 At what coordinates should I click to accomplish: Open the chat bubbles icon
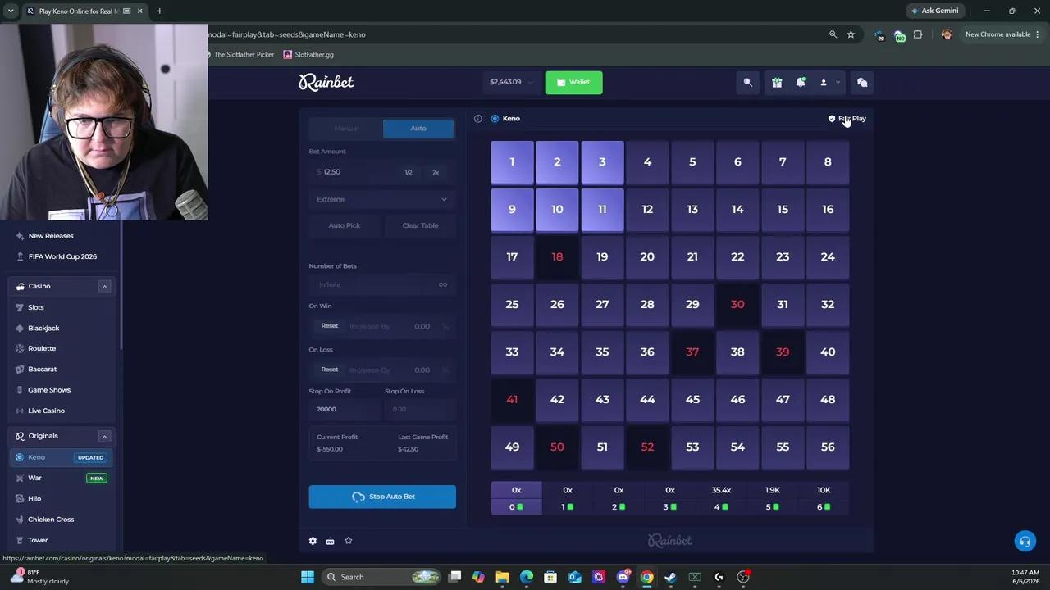pos(862,82)
